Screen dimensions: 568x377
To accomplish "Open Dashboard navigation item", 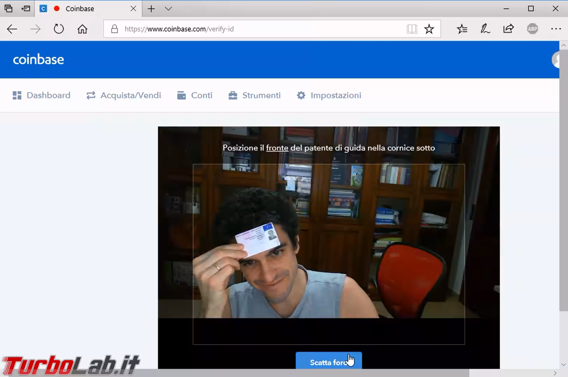I will click(x=42, y=95).
